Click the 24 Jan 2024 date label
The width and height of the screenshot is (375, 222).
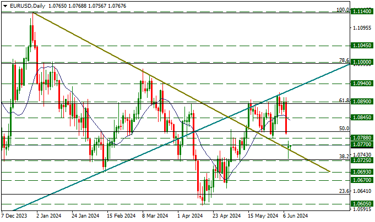tap(85, 216)
